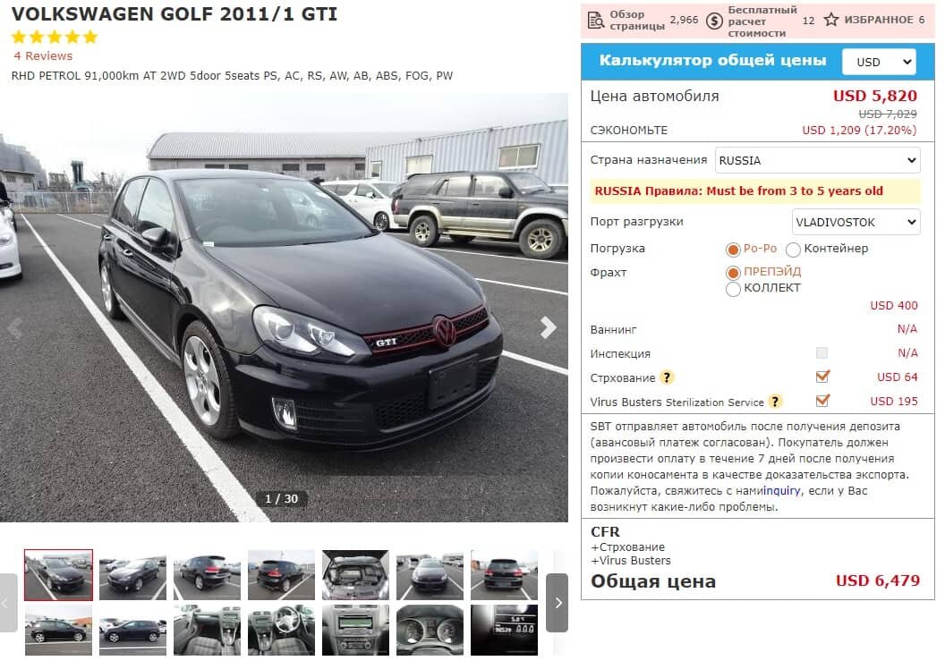Open the 4 Reviews link
This screenshot has width=945, height=661.
pos(43,56)
